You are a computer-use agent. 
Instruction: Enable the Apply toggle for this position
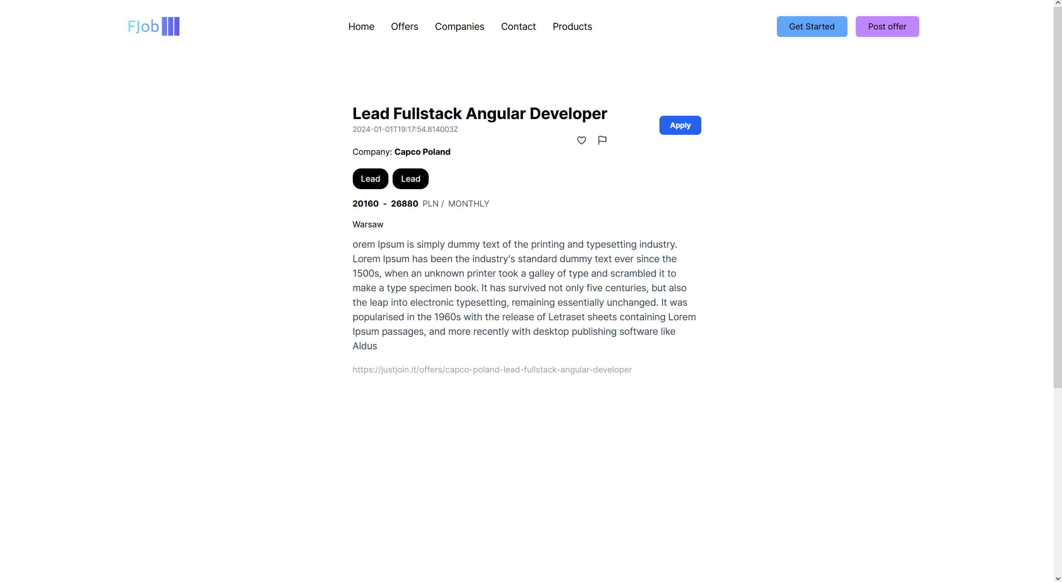(x=680, y=125)
